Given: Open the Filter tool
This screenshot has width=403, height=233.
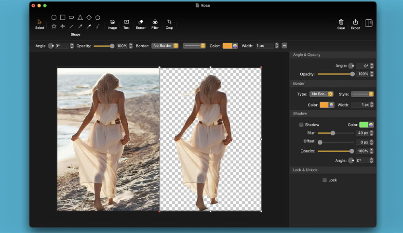Looking at the screenshot, I should 155,25.
